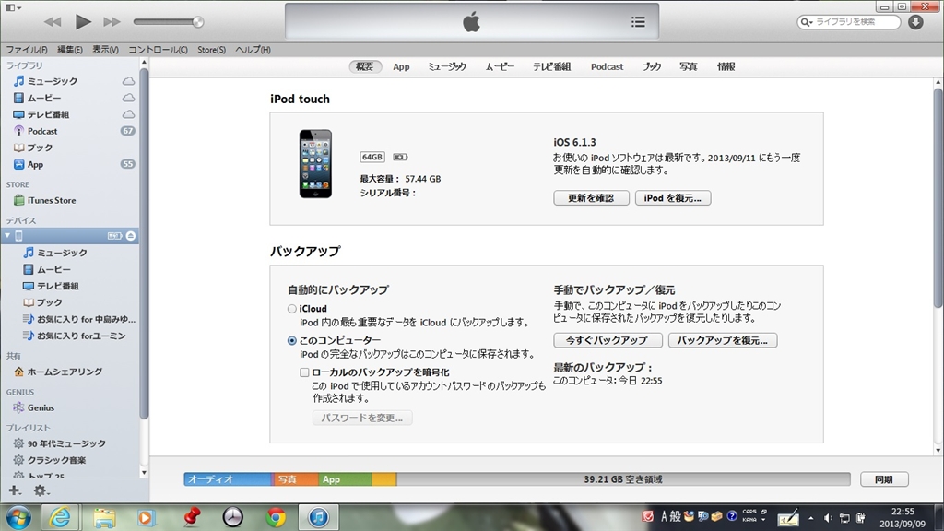This screenshot has height=531, width=944.
Task: Switch to the テレビ番組 tab
Action: tap(551, 66)
